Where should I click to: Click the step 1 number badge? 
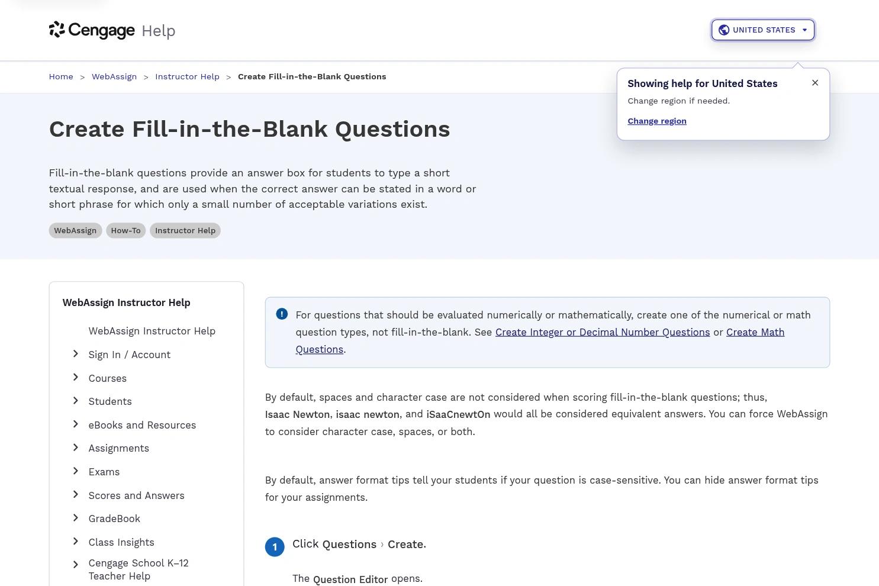point(275,547)
